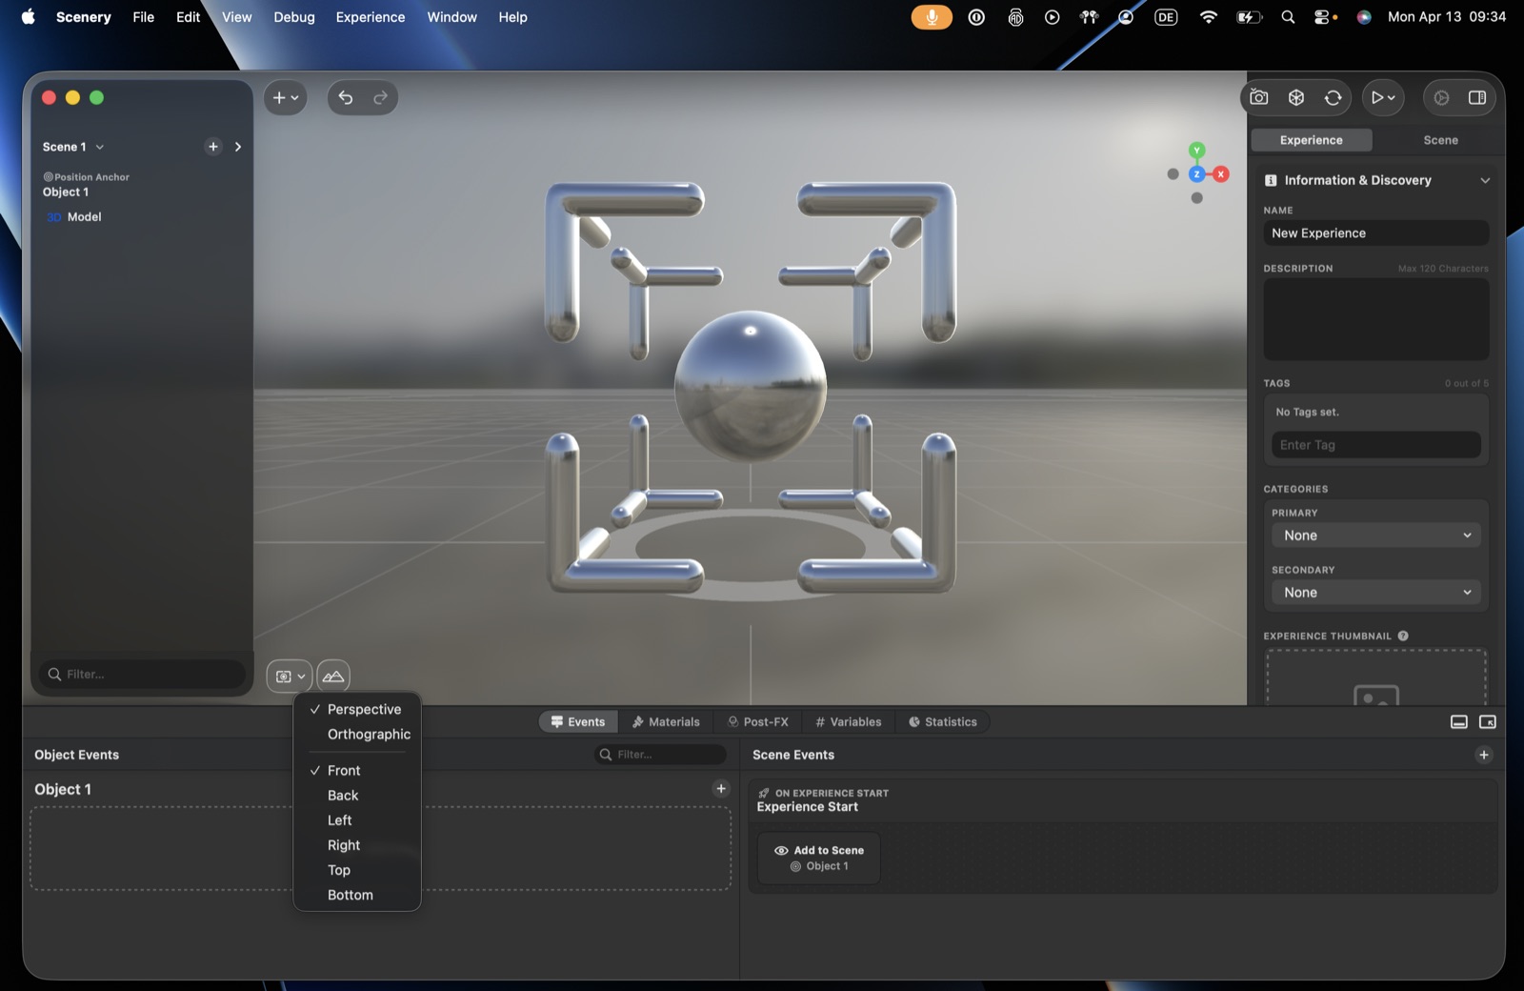Open the play preview dropdown

[x=1383, y=97]
